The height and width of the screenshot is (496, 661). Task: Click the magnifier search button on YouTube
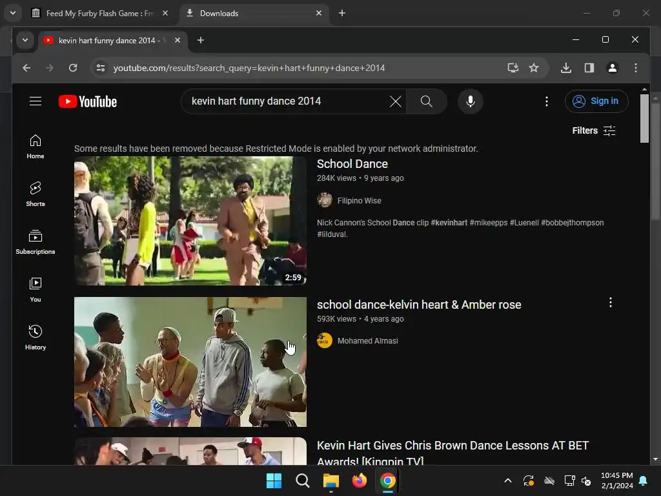click(x=426, y=101)
